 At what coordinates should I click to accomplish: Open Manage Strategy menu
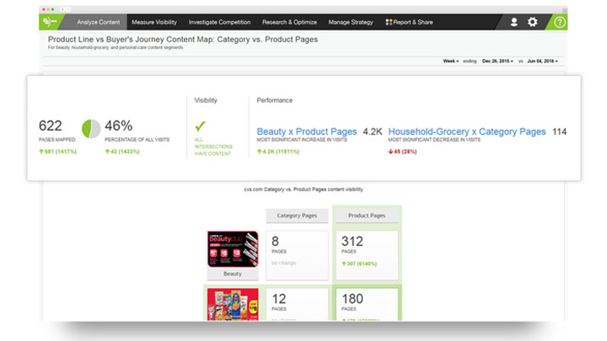click(x=351, y=22)
